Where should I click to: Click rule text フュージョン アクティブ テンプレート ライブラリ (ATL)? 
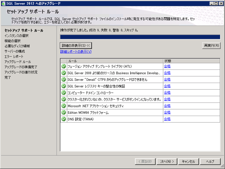(100, 66)
